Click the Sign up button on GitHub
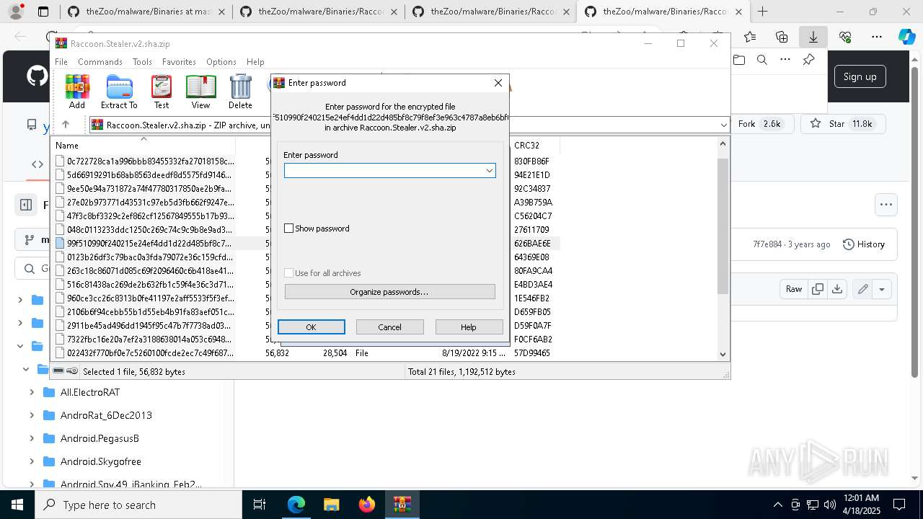The height and width of the screenshot is (519, 923). coord(860,77)
